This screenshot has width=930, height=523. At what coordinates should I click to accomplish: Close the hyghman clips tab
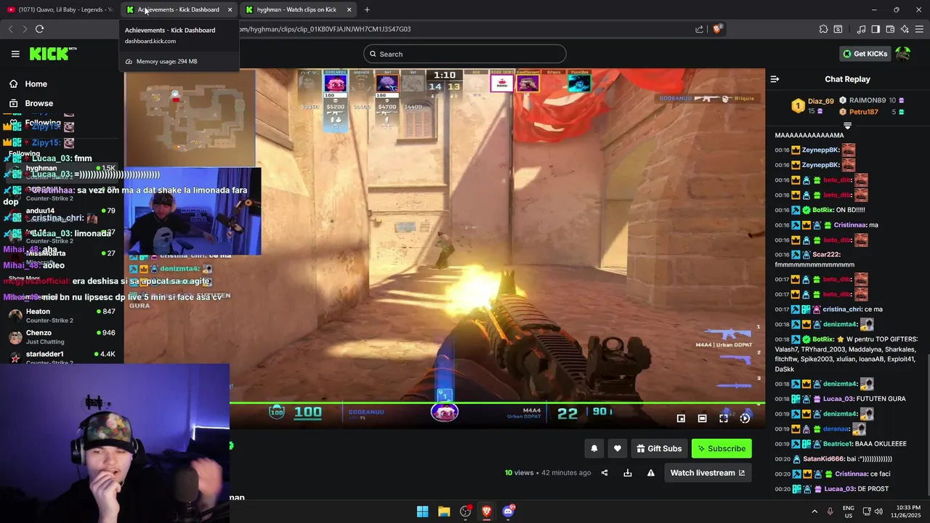349,9
